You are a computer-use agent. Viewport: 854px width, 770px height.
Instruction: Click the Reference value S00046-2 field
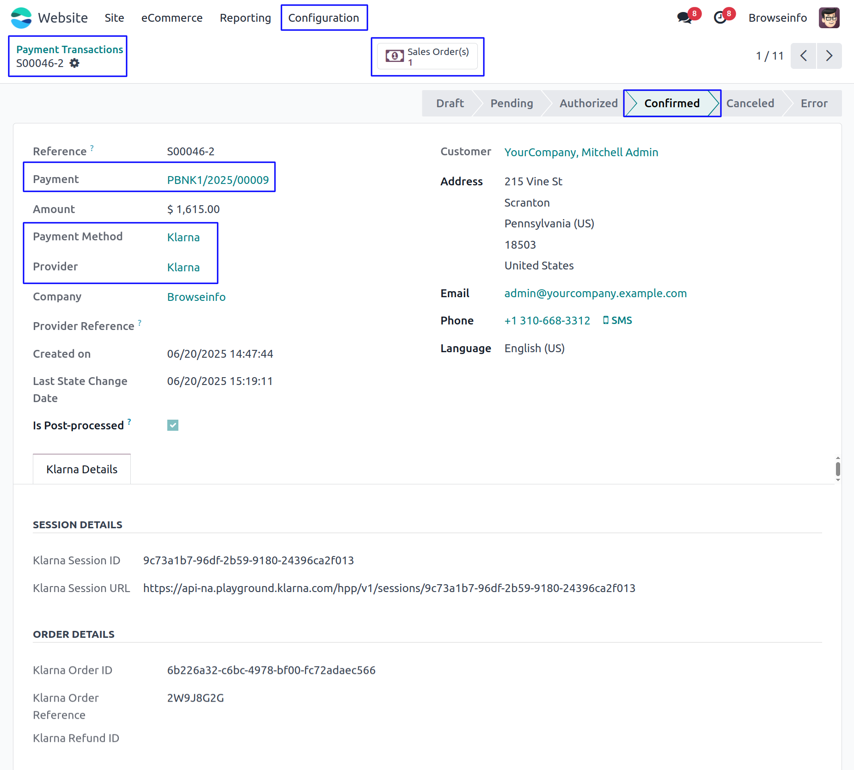pyautogui.click(x=190, y=151)
